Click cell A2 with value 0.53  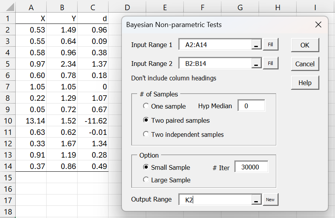coord(31,30)
